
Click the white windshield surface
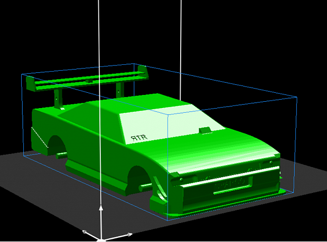click(171, 123)
